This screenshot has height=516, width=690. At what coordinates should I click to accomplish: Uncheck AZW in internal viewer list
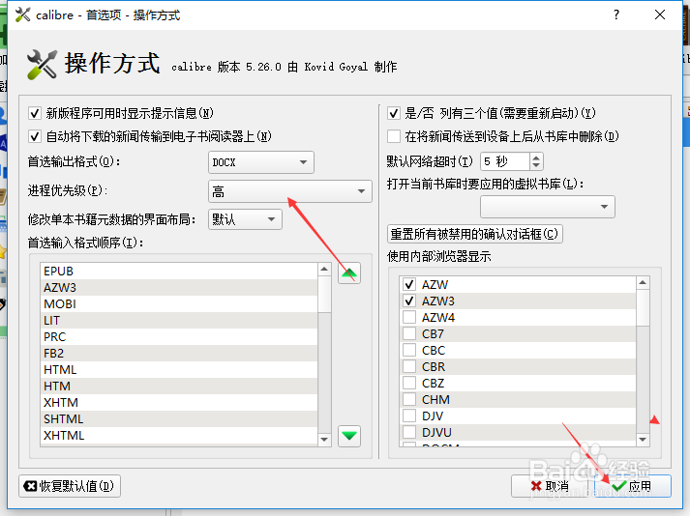pos(409,284)
